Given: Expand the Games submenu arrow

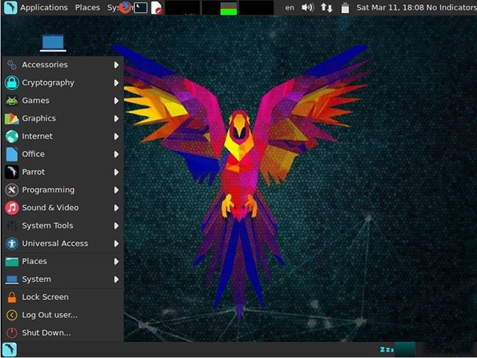Looking at the screenshot, I should (116, 101).
